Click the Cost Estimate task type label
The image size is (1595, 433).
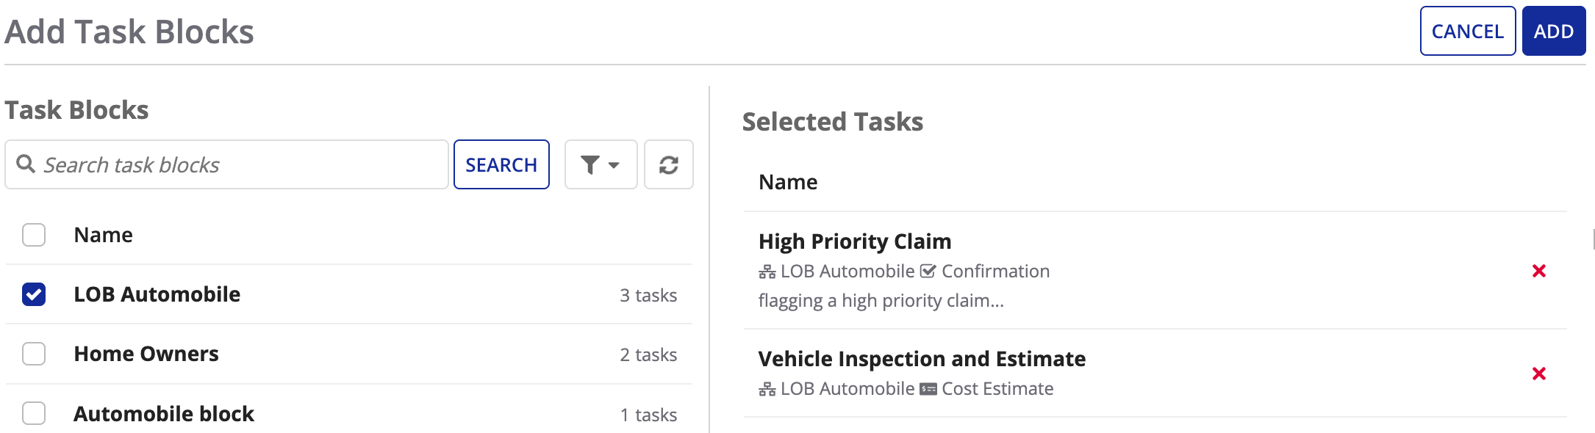coord(997,388)
